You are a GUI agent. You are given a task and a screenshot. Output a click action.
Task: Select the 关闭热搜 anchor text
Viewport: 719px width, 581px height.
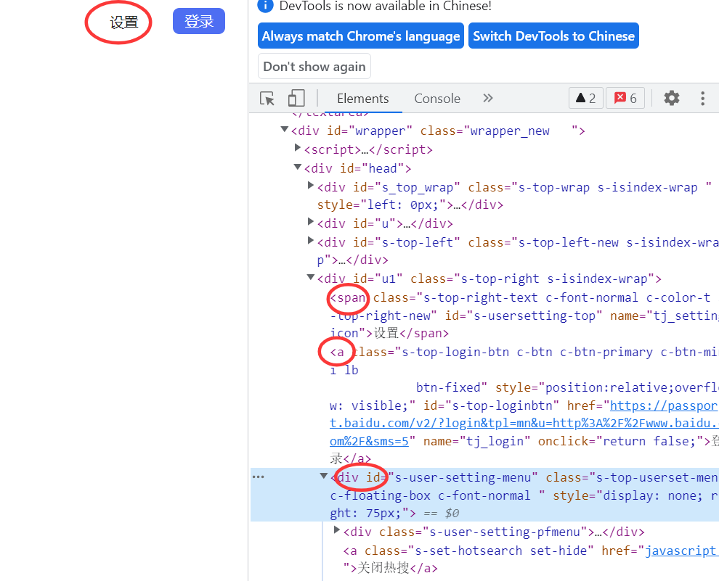coord(383,568)
